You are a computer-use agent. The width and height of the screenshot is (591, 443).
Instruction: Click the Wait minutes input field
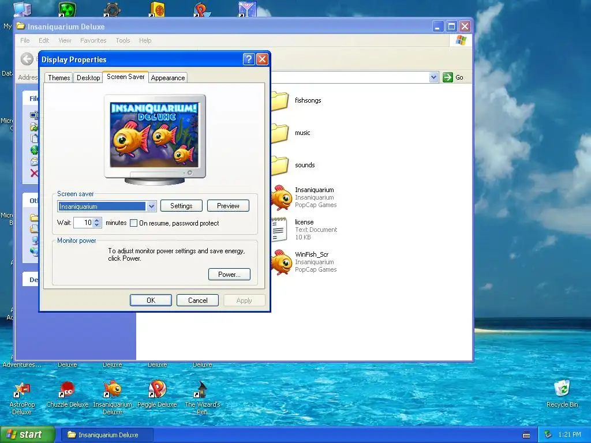coord(83,223)
